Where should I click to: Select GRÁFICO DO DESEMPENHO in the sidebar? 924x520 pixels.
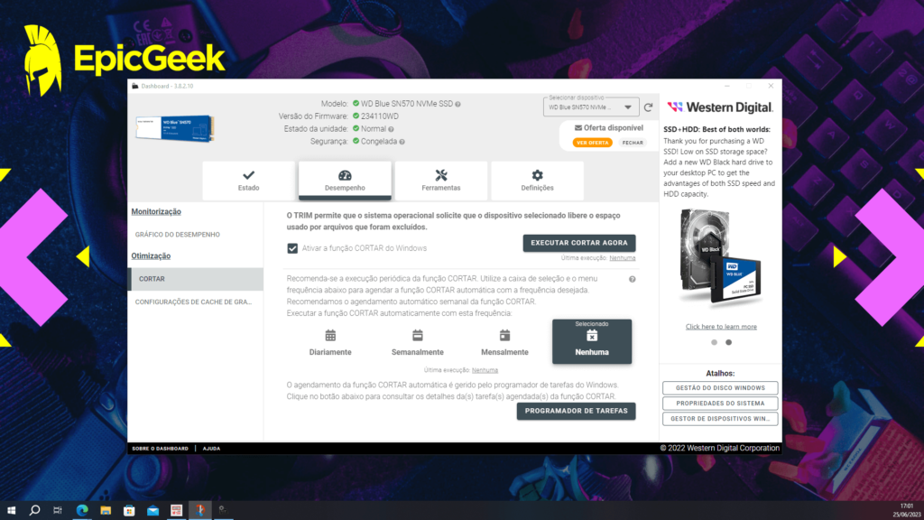coord(178,235)
